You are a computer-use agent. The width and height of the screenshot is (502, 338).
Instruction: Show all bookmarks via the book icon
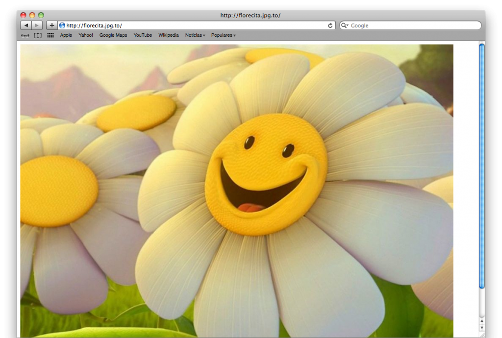(x=38, y=35)
